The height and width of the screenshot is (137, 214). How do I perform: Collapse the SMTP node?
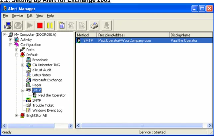coord(23,90)
